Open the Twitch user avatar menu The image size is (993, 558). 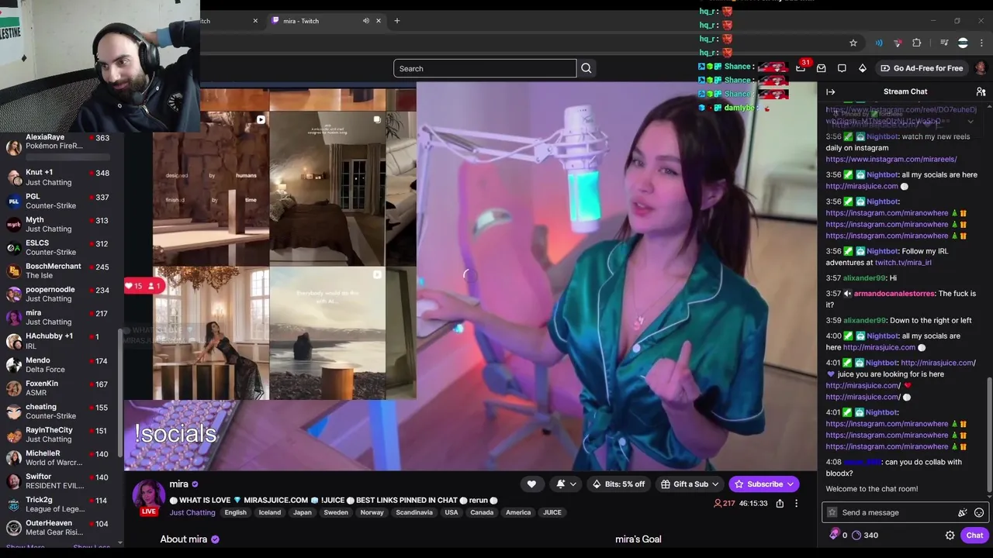coord(981,68)
